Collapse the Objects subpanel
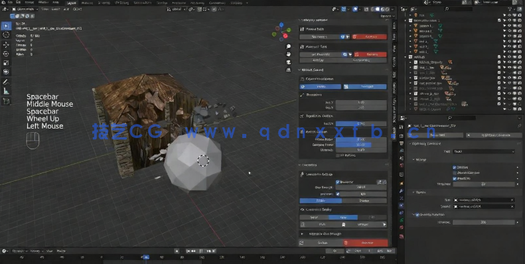The height and width of the screenshot is (264, 525). tap(413, 192)
